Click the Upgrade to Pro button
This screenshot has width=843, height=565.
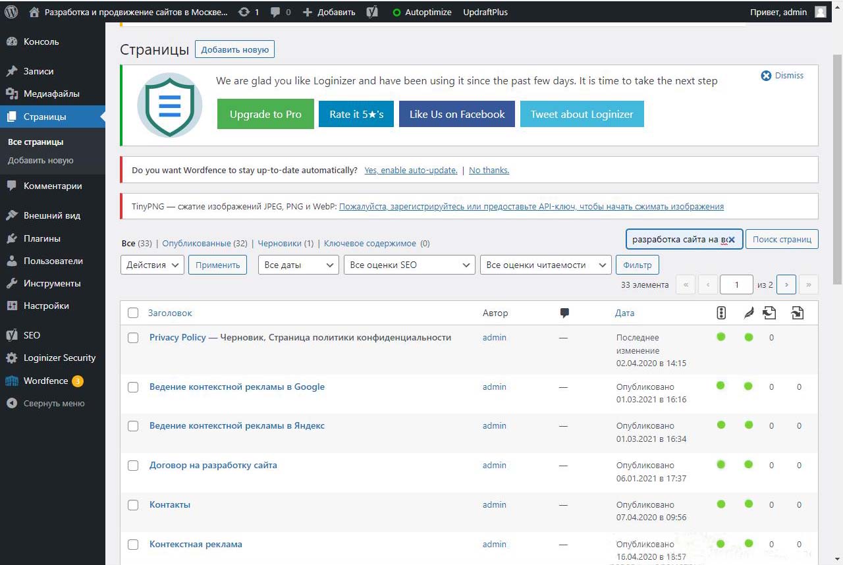pyautogui.click(x=265, y=114)
